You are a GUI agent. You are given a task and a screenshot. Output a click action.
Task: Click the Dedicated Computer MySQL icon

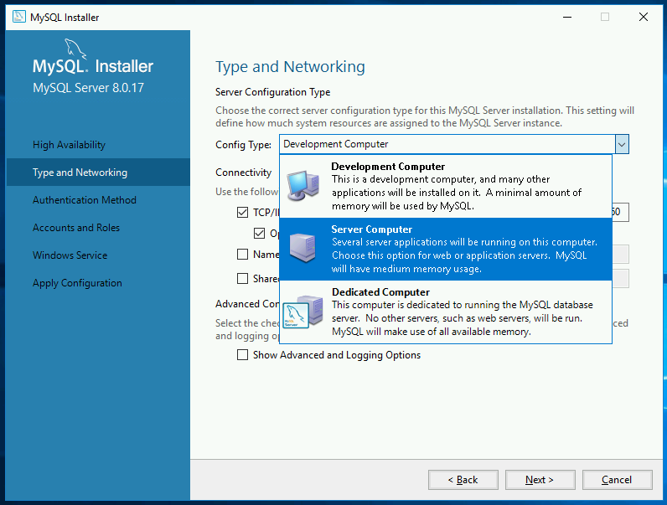point(302,312)
